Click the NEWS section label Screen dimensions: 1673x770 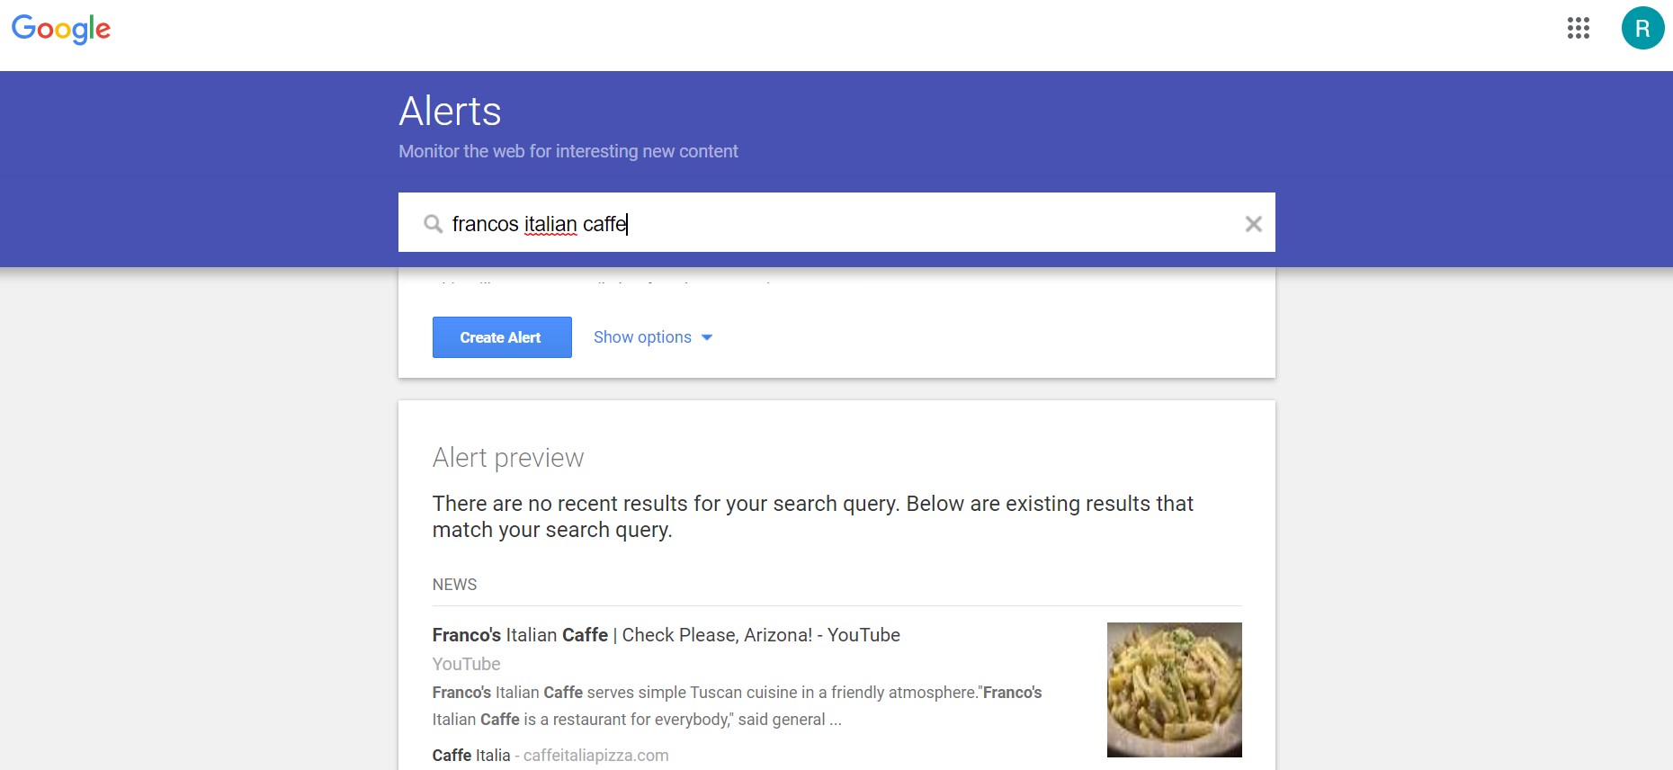[x=454, y=585]
